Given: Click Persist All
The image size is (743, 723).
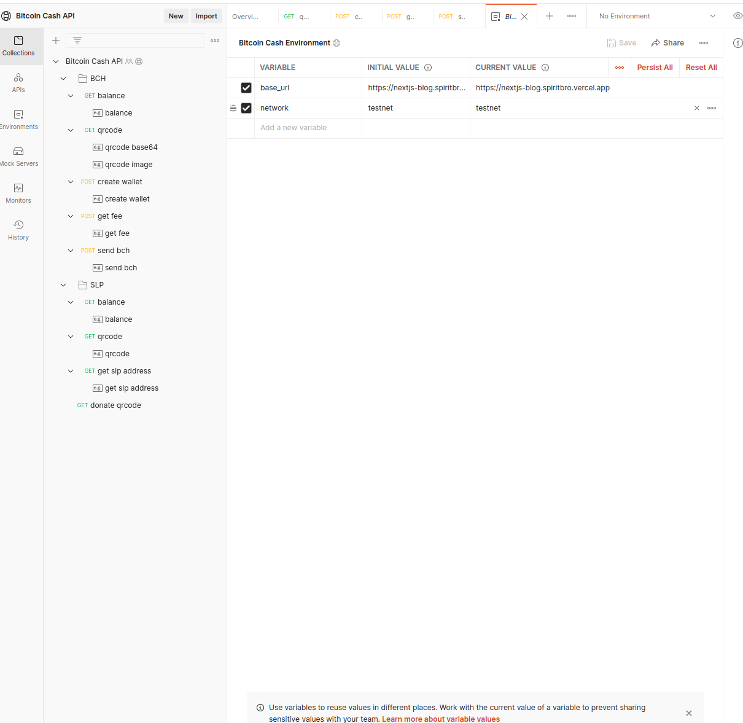Looking at the screenshot, I should click(655, 68).
